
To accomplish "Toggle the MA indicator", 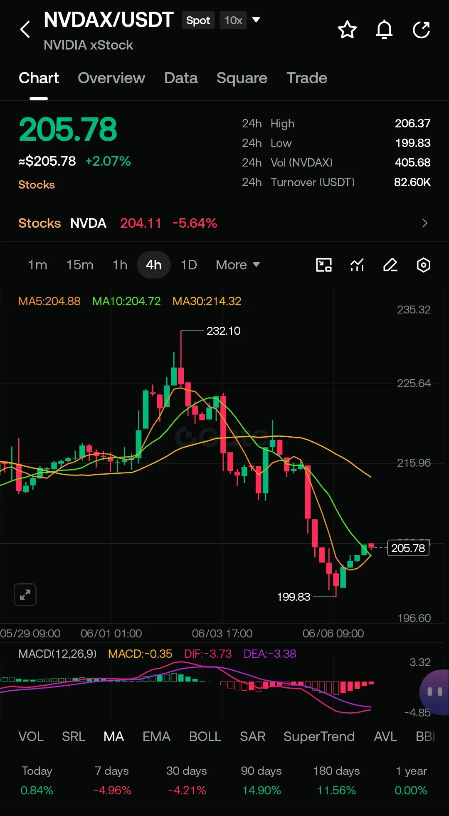I will click(114, 736).
